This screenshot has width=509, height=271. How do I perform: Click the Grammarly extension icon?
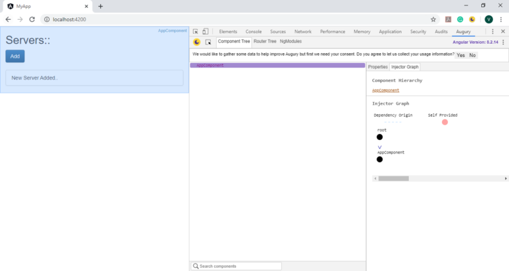(x=460, y=19)
